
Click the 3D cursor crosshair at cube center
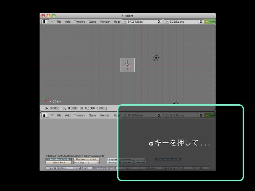coord(127,65)
